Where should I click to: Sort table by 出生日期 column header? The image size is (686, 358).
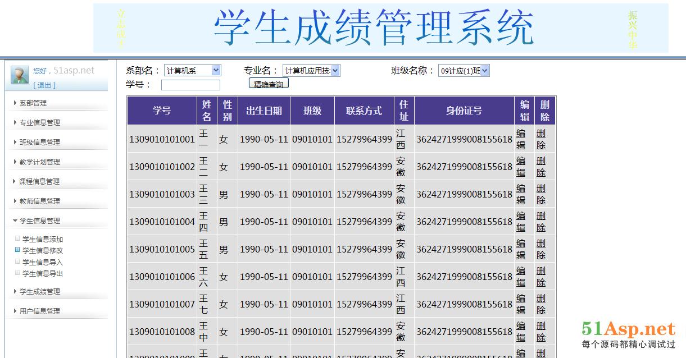pyautogui.click(x=264, y=111)
